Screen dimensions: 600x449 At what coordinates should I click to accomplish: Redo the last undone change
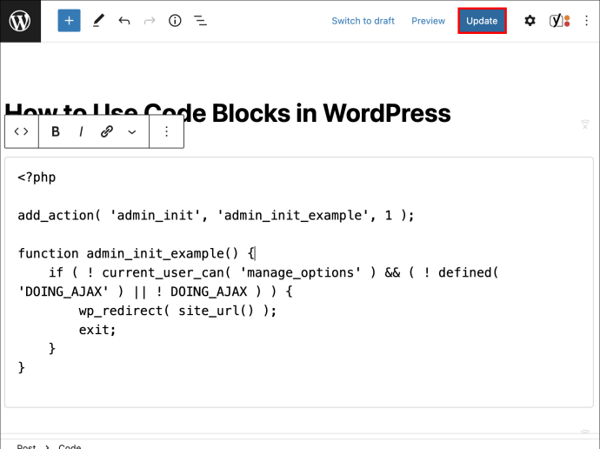(x=150, y=21)
